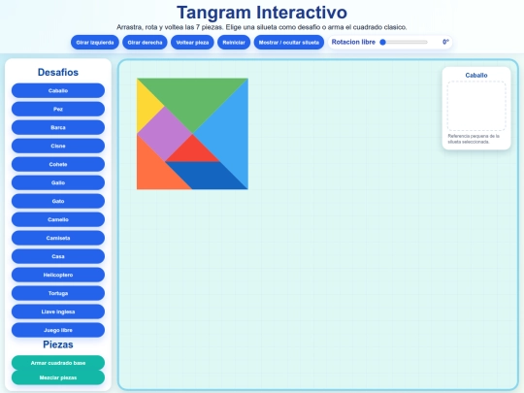
Task: Choose the Helicoptero challenge
Action: pyautogui.click(x=58, y=275)
